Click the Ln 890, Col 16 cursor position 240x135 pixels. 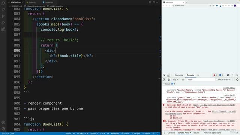[x=82, y=133]
